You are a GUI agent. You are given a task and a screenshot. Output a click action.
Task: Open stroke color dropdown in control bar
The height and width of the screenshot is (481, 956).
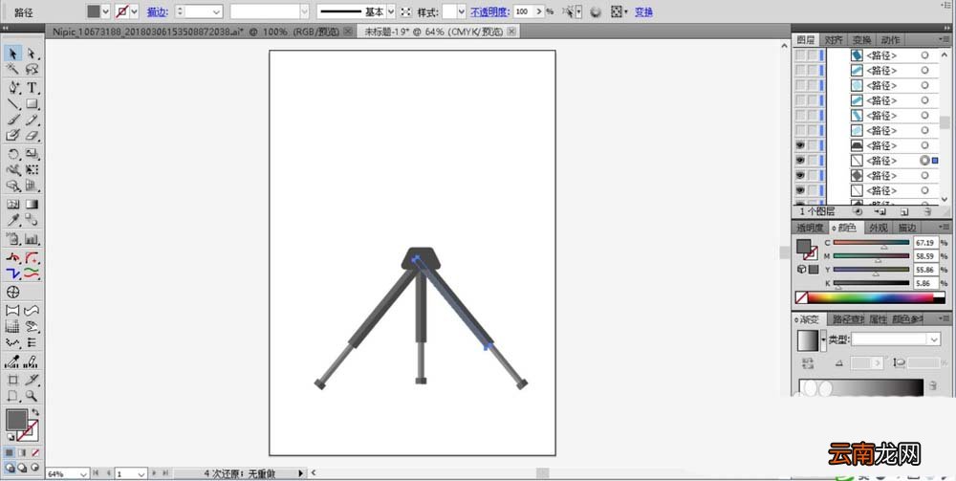[134, 11]
